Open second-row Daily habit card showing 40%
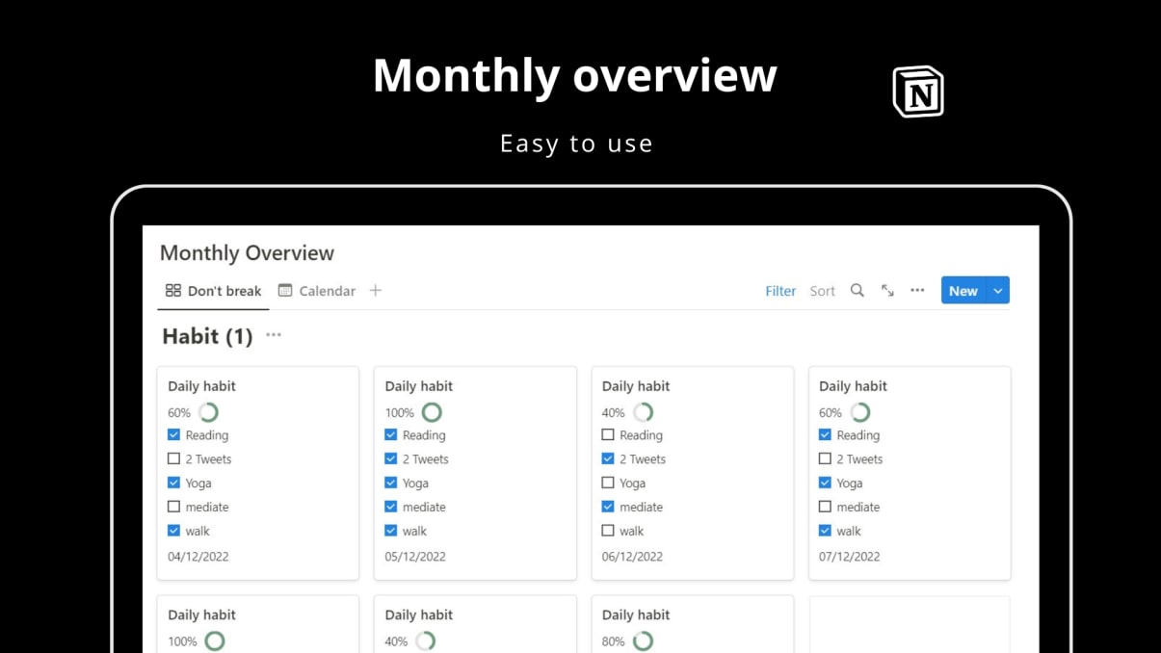The width and height of the screenshot is (1161, 653). pos(475,624)
